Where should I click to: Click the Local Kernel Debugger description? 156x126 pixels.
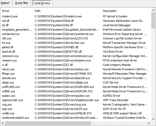click(x=116, y=25)
